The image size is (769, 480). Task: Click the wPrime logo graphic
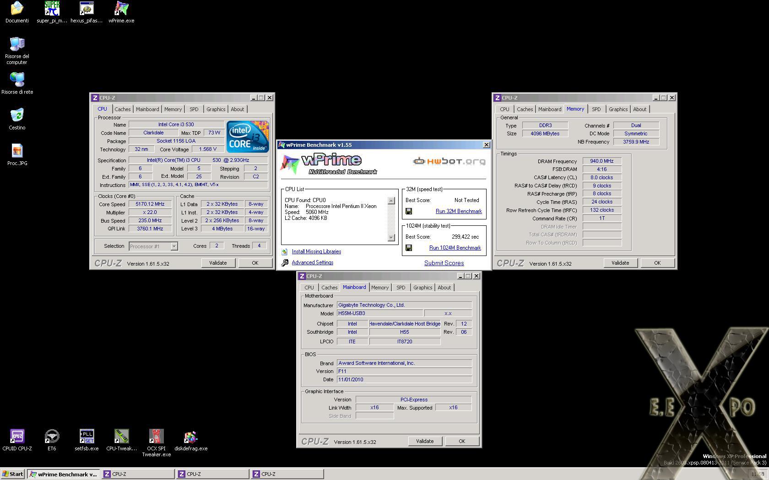tap(329, 164)
